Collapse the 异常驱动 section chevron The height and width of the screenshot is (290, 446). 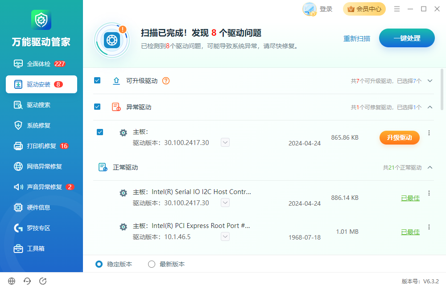click(430, 107)
